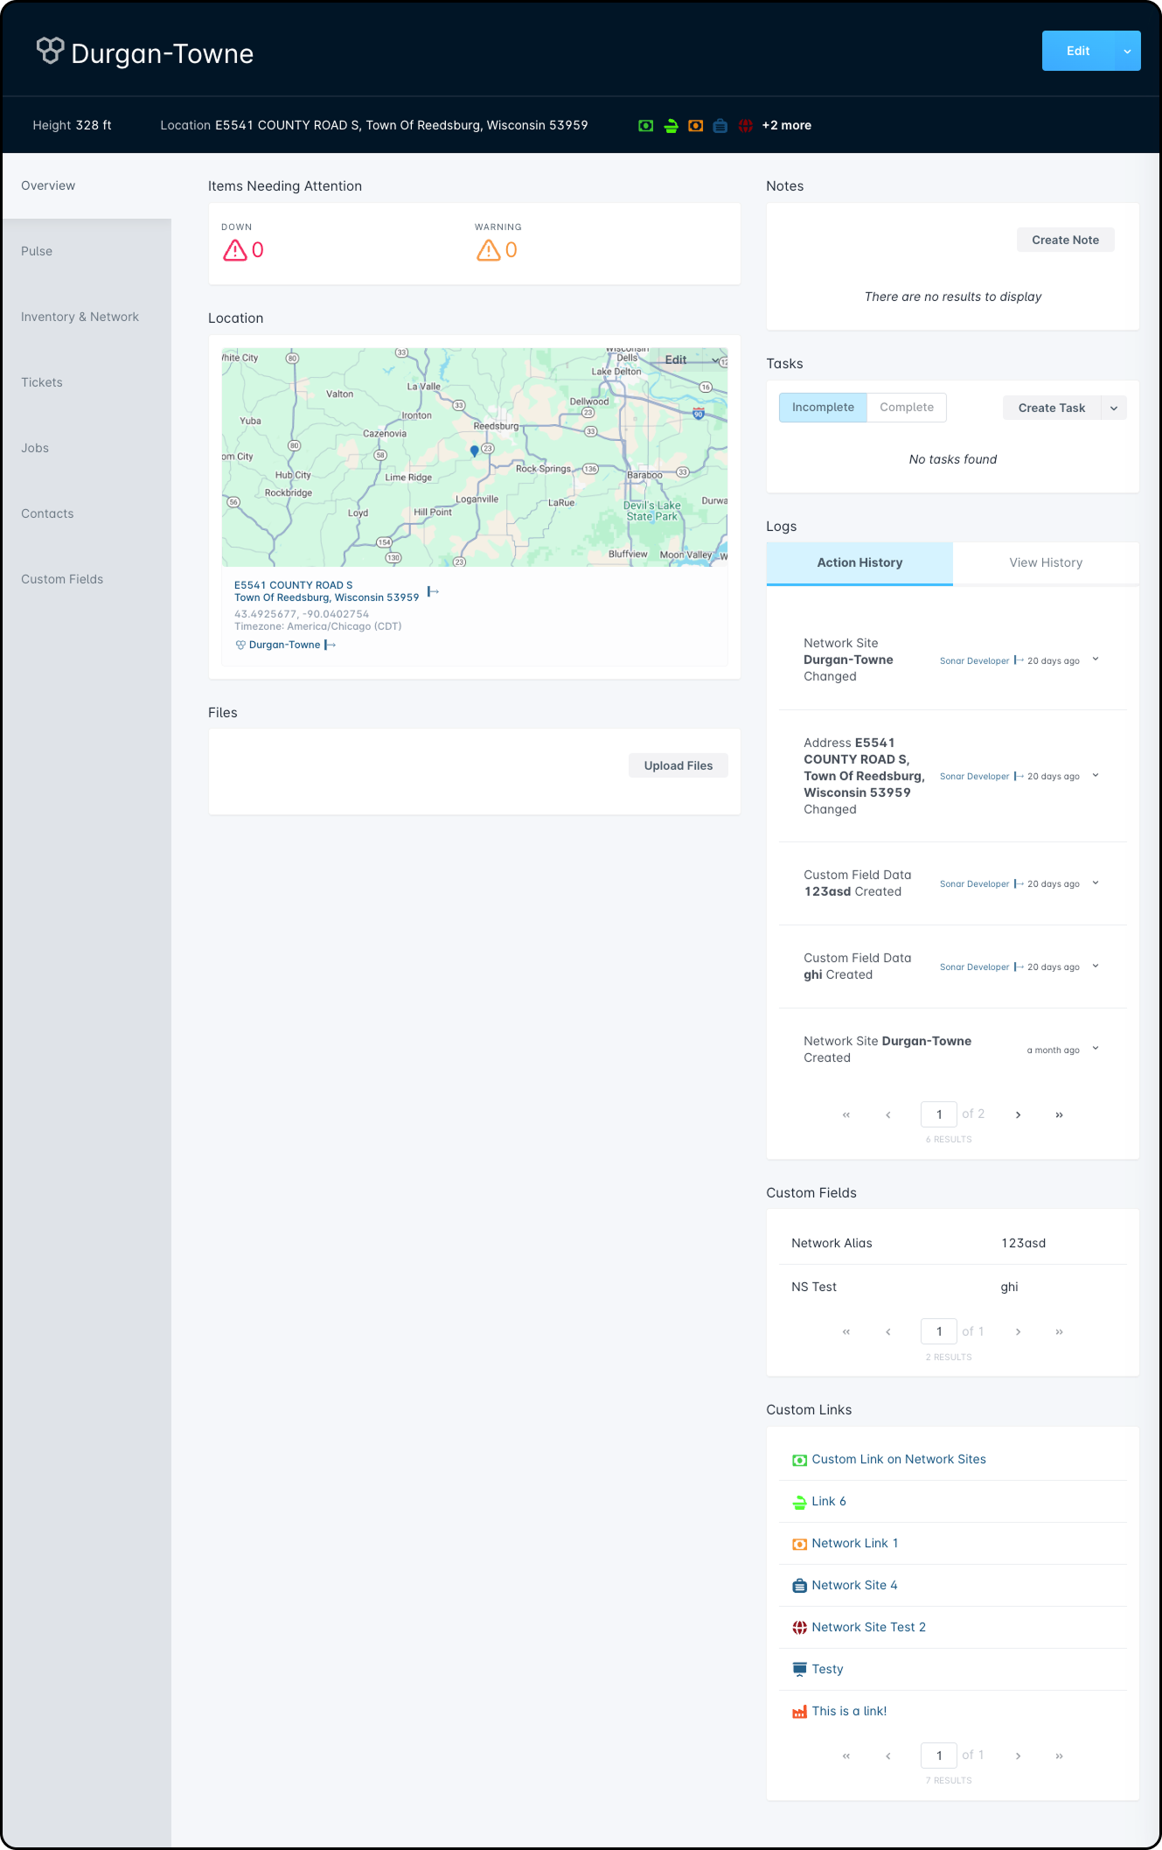The width and height of the screenshot is (1162, 1850).
Task: Open the E5541 COUNTY ROAD S address link
Action: [x=326, y=591]
